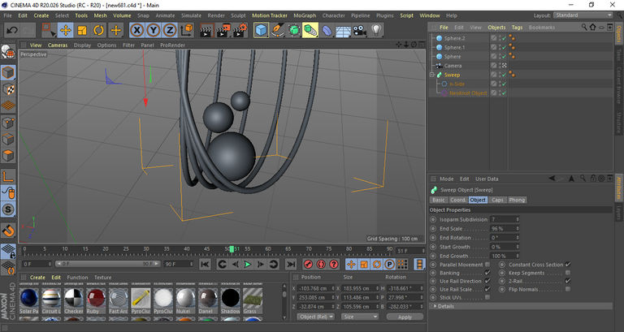Open material manager Function menu
Image resolution: width=624 pixels, height=332 pixels.
tap(77, 278)
